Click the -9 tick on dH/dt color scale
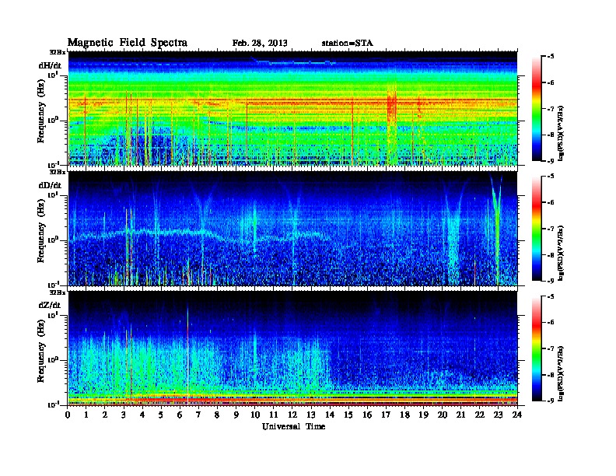The image size is (616, 476). point(551,161)
